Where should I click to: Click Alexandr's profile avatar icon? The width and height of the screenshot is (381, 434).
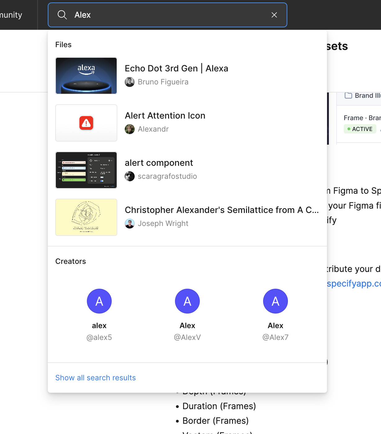click(x=130, y=129)
